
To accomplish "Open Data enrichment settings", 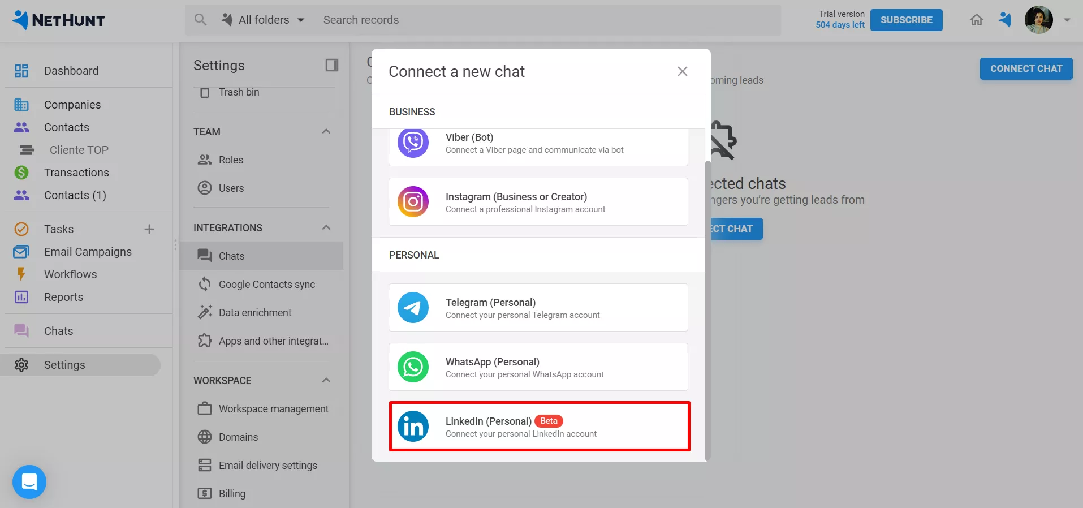I will [x=261, y=312].
